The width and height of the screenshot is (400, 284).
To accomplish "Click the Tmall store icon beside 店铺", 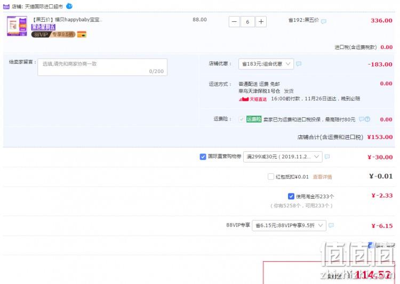I will tap(6, 6).
